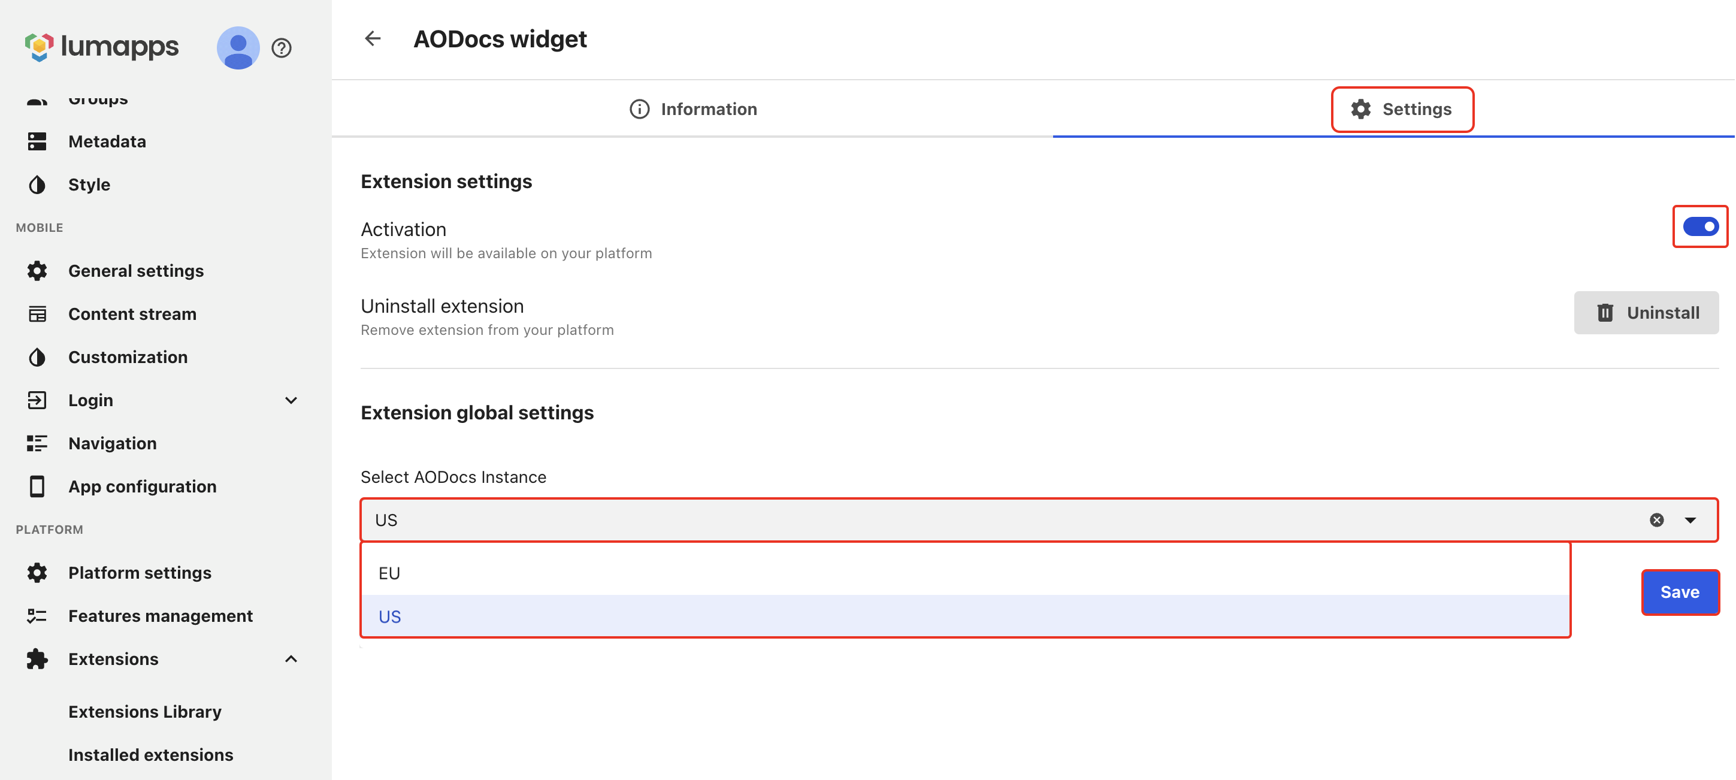The image size is (1736, 780).
Task: Click the LumApps logo
Action: pyautogui.click(x=102, y=47)
